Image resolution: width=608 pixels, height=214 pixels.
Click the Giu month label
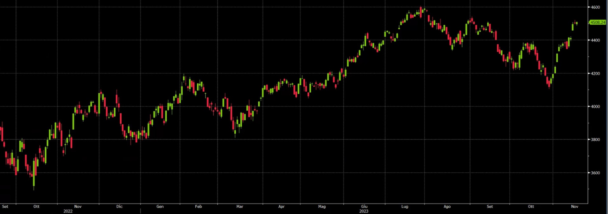pyautogui.click(x=364, y=206)
